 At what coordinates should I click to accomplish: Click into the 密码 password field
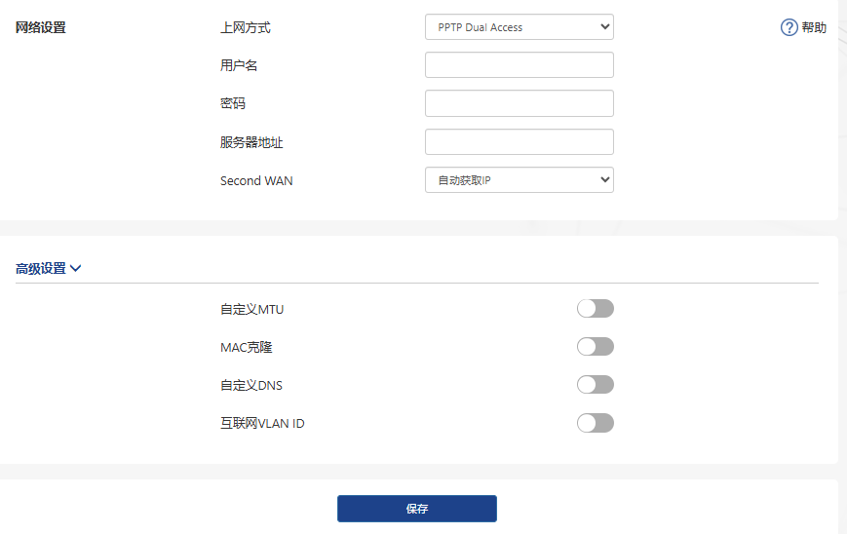tap(519, 103)
